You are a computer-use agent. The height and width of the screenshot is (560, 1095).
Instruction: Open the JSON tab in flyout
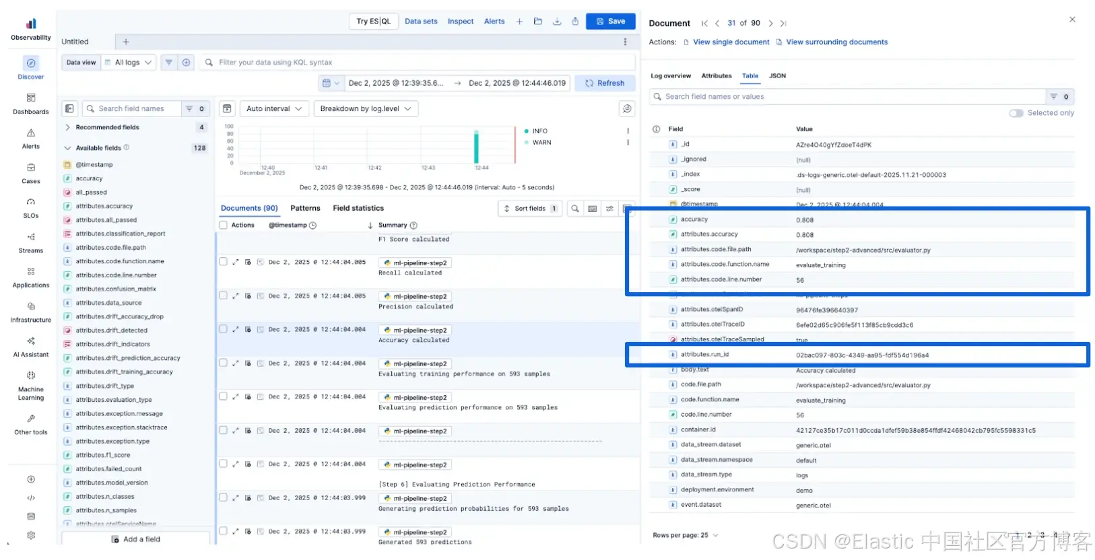click(777, 76)
